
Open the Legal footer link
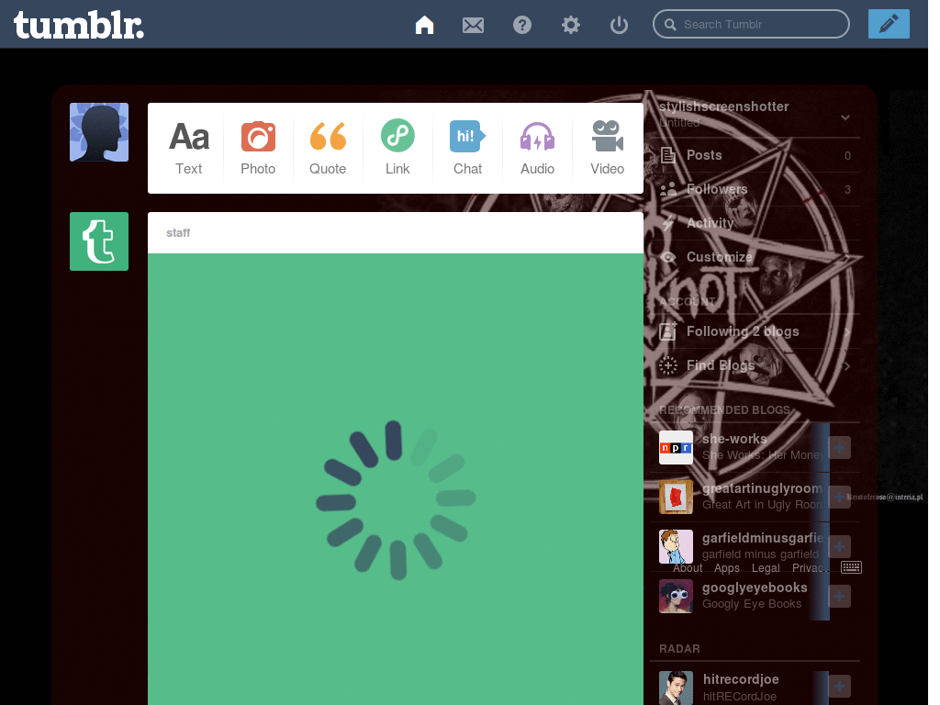click(x=766, y=568)
